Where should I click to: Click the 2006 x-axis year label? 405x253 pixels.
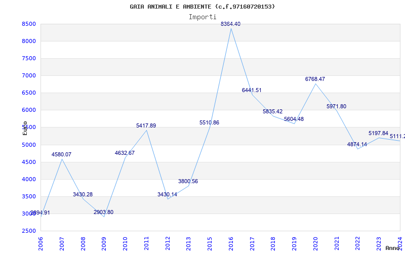click(x=40, y=244)
